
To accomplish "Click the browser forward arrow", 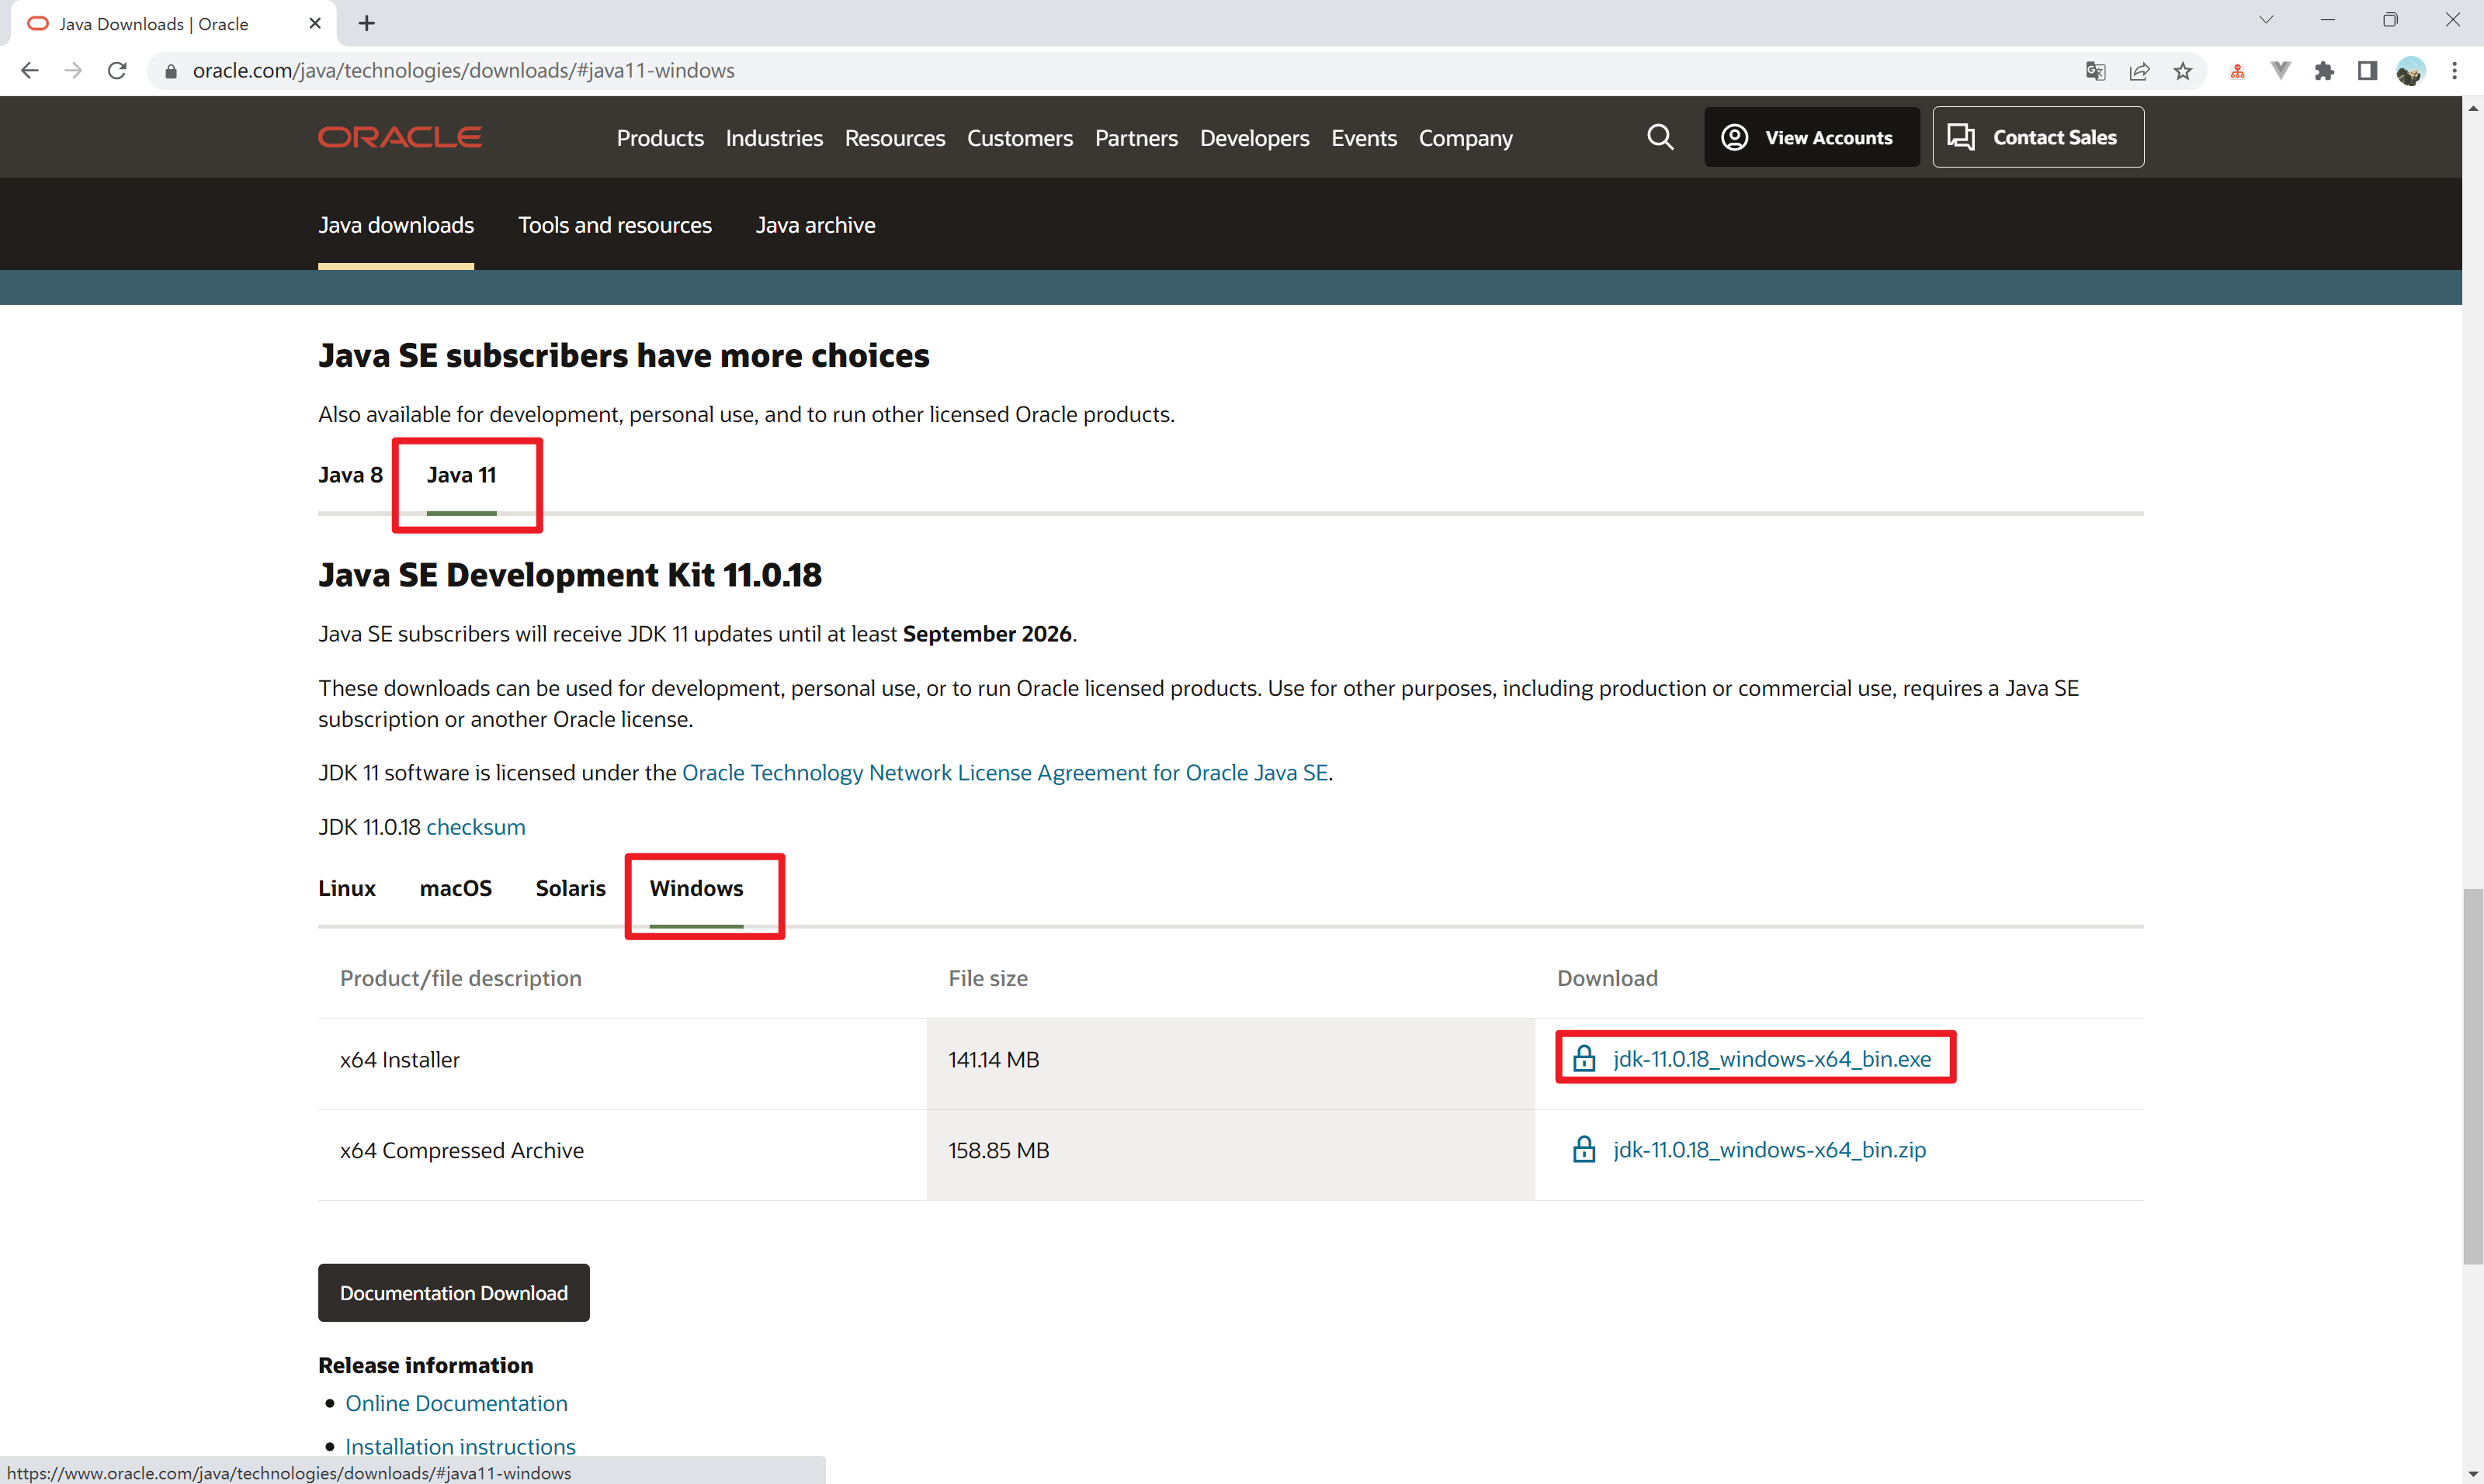I will pos(73,70).
